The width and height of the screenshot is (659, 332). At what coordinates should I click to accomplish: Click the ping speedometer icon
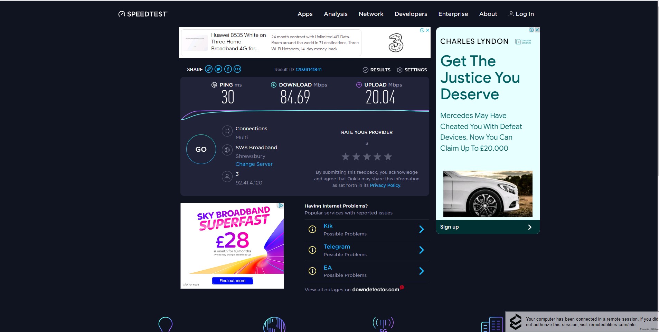pyautogui.click(x=214, y=85)
